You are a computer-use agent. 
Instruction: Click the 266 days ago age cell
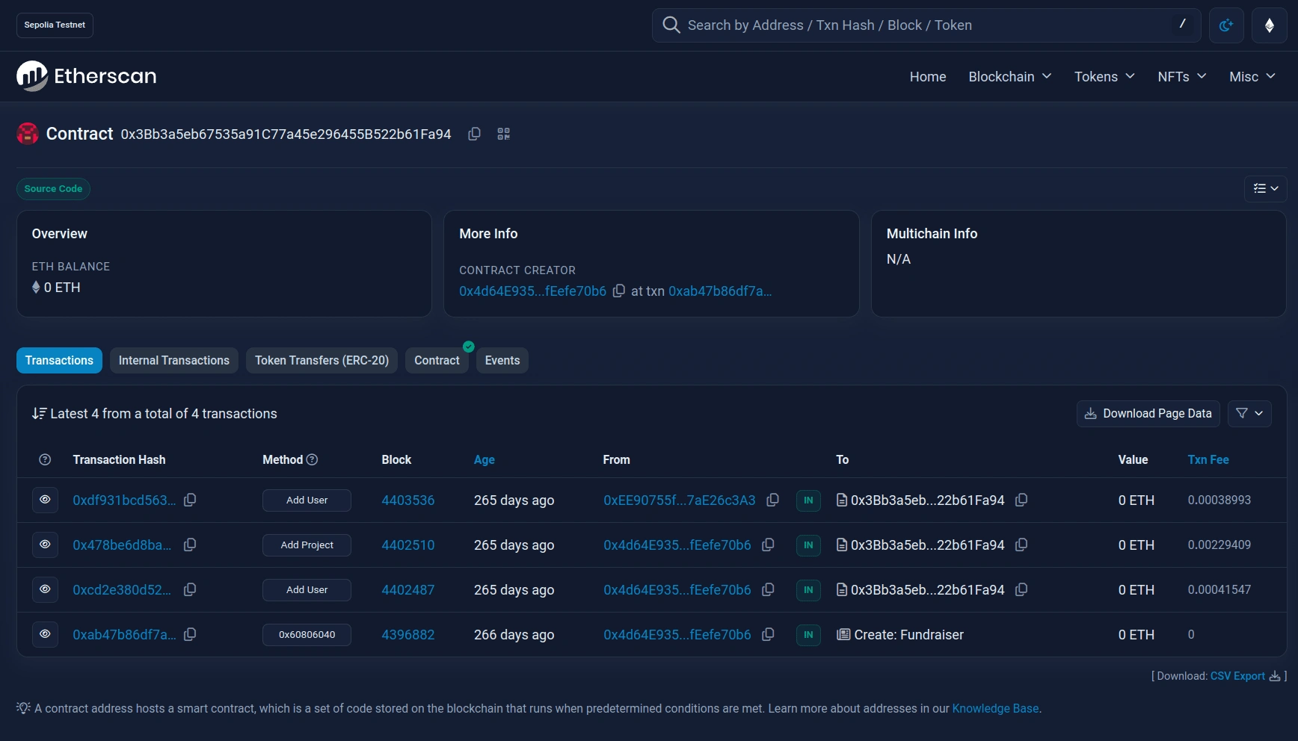pyautogui.click(x=514, y=635)
